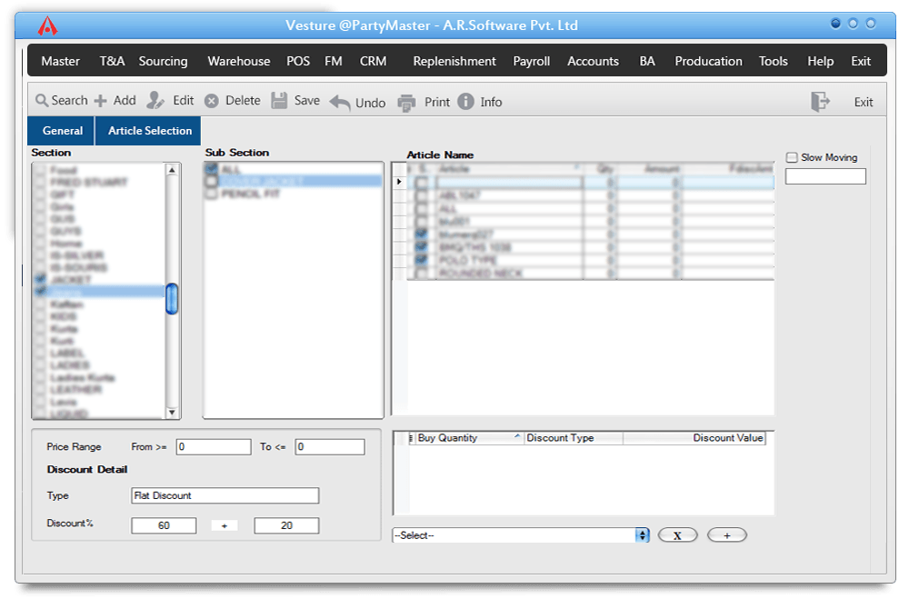Click the Discount Value column header

pos(694,438)
